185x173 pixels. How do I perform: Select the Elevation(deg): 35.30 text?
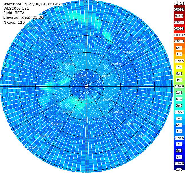(23, 17)
